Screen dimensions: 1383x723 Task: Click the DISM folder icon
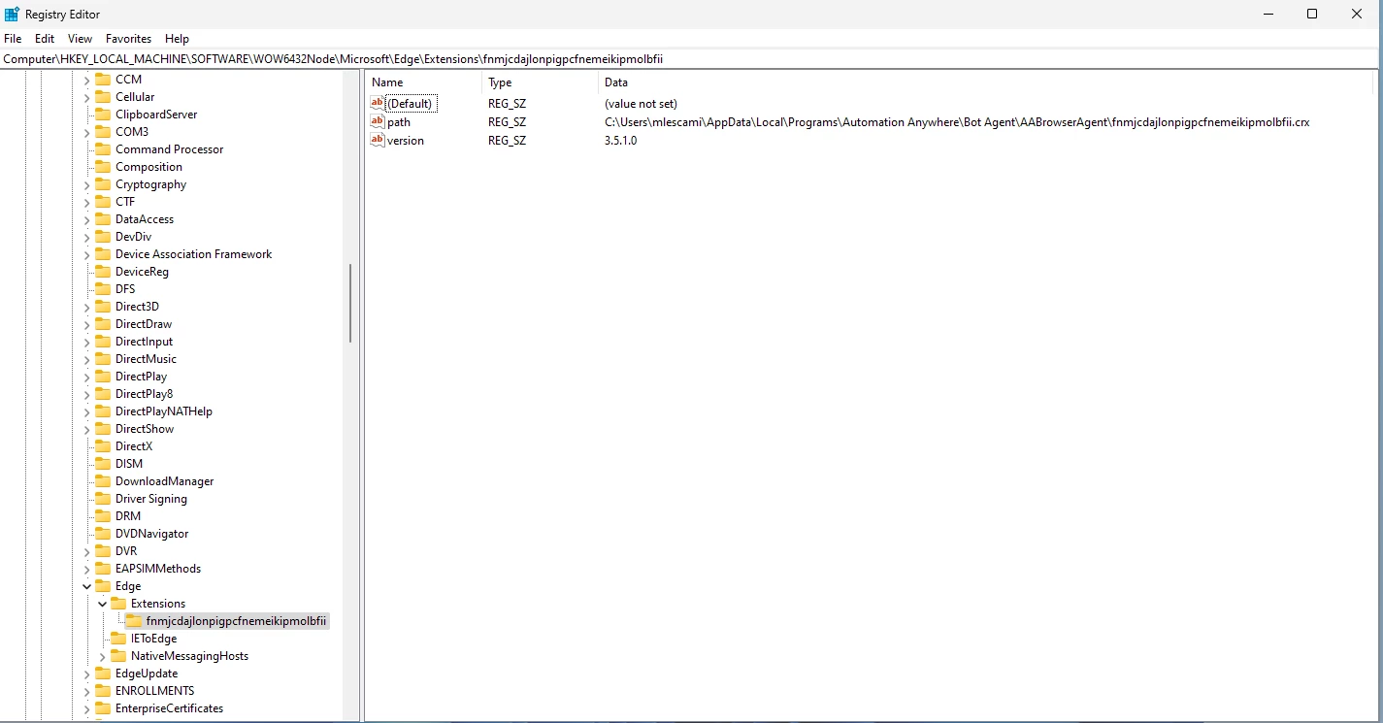coord(103,464)
